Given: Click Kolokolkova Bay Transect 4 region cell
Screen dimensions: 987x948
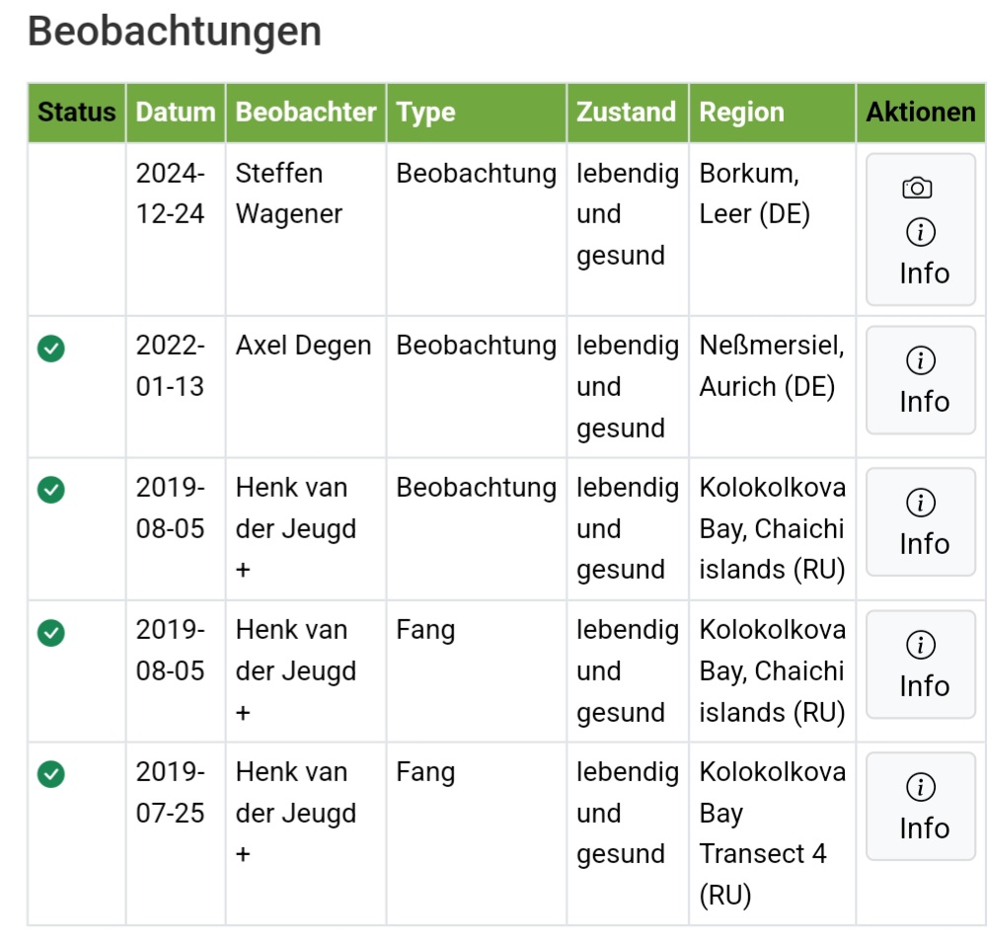Looking at the screenshot, I should (x=772, y=833).
